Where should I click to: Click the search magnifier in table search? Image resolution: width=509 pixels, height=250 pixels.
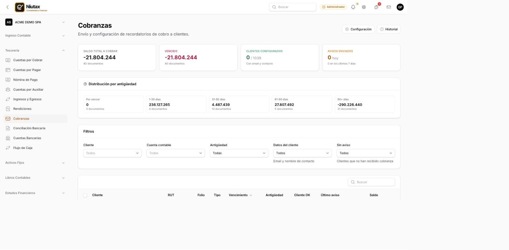tap(353, 182)
